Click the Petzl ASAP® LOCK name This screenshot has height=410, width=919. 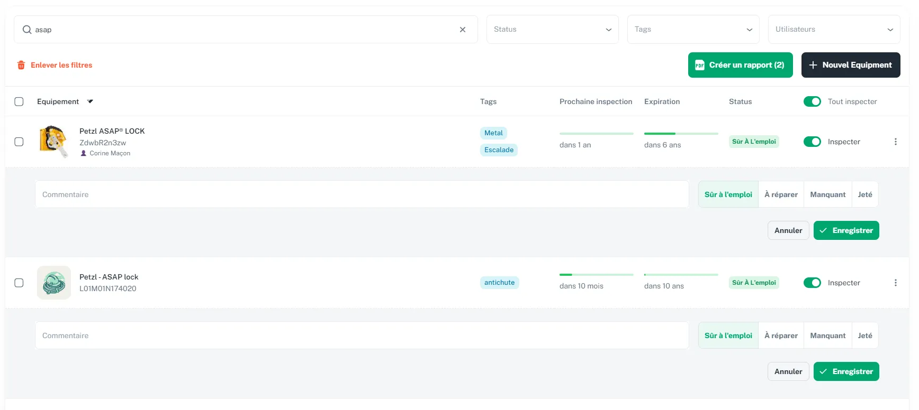point(112,131)
